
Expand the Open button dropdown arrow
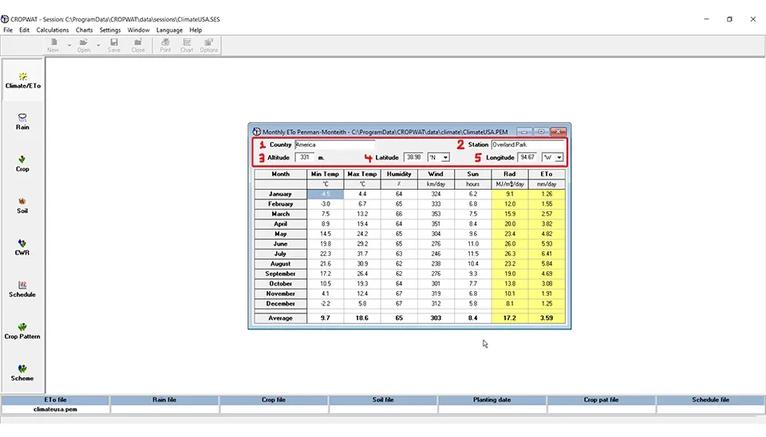(98, 45)
